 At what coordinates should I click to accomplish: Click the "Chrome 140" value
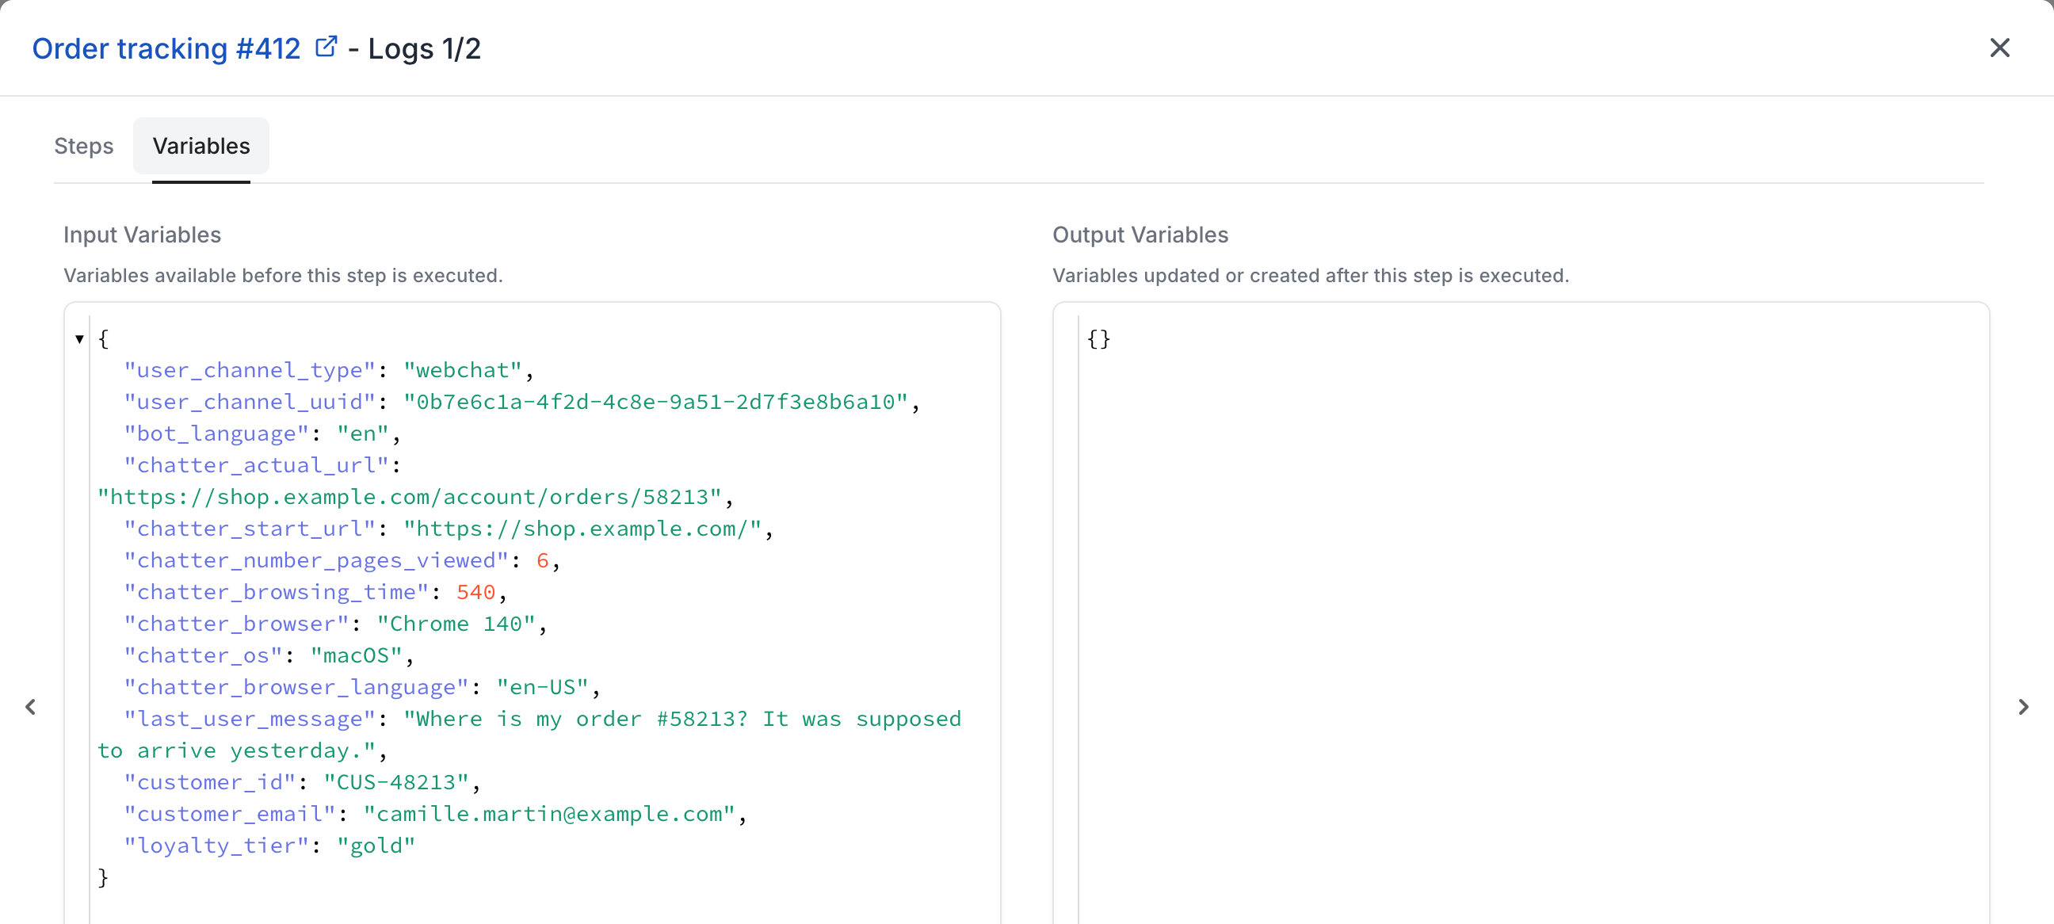tap(456, 624)
